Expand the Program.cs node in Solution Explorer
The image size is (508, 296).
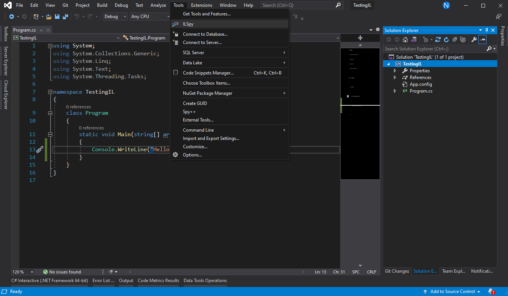[x=395, y=91]
